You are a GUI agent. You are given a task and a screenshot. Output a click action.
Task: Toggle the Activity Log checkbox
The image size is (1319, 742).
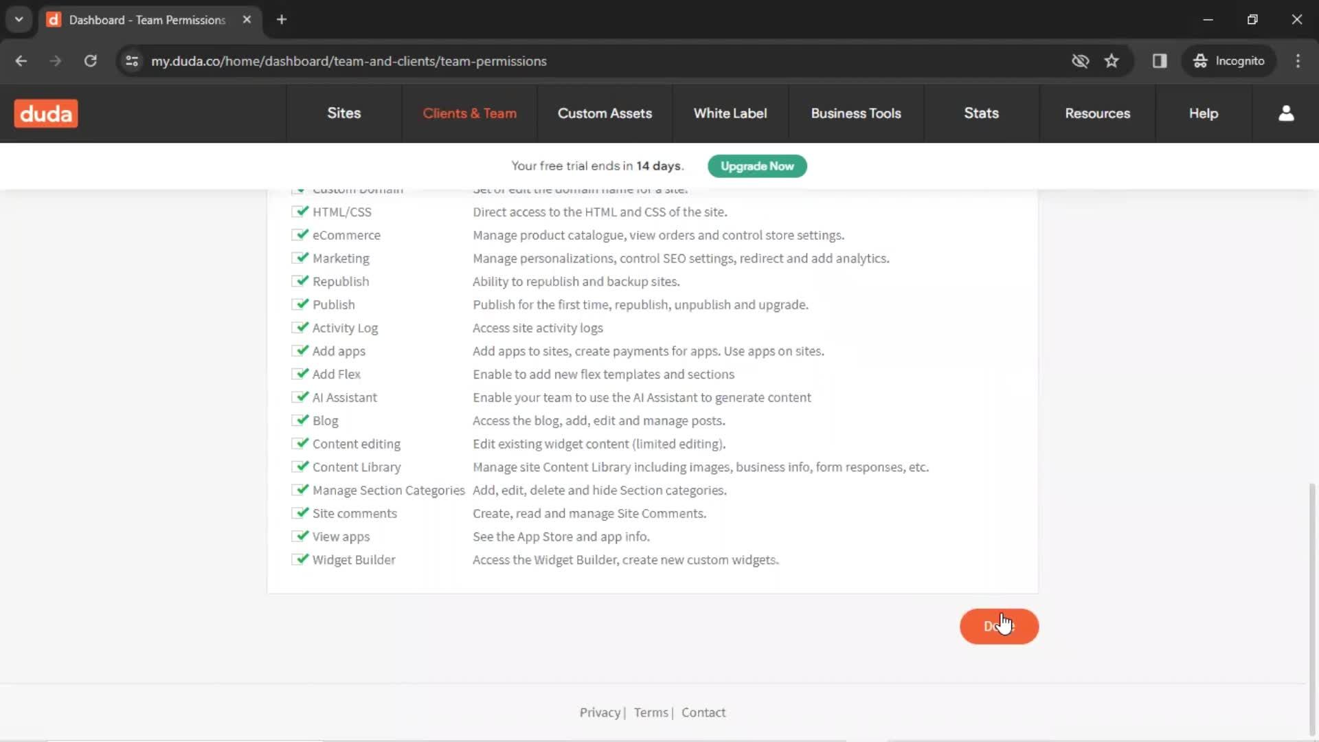click(300, 328)
